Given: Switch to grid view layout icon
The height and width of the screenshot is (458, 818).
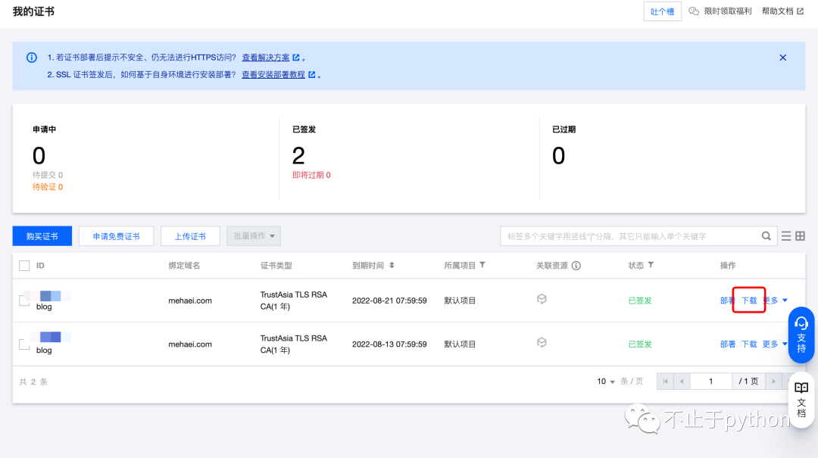Looking at the screenshot, I should coord(800,236).
